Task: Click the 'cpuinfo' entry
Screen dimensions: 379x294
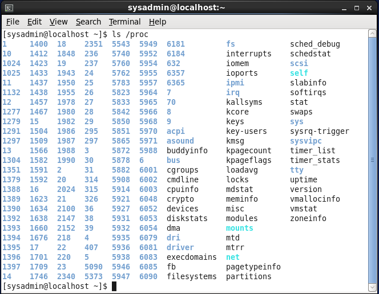Action: pos(183,190)
